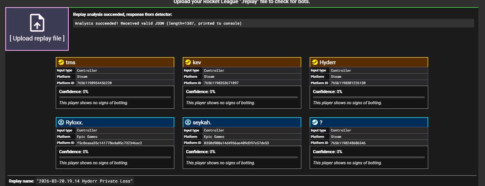Click the Steam icon beside kev
Screen dimensions: 485x186
tap(188, 62)
